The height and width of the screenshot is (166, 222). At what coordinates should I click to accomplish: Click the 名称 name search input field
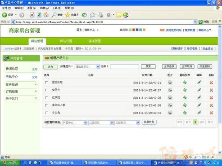click(124, 66)
